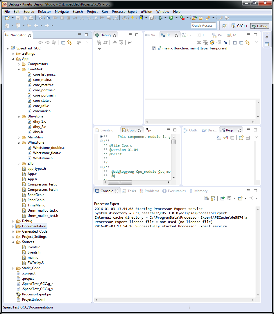274x314 pixels.
Task: Click the Collapse All icon in Navigator
Action: click(63, 42)
